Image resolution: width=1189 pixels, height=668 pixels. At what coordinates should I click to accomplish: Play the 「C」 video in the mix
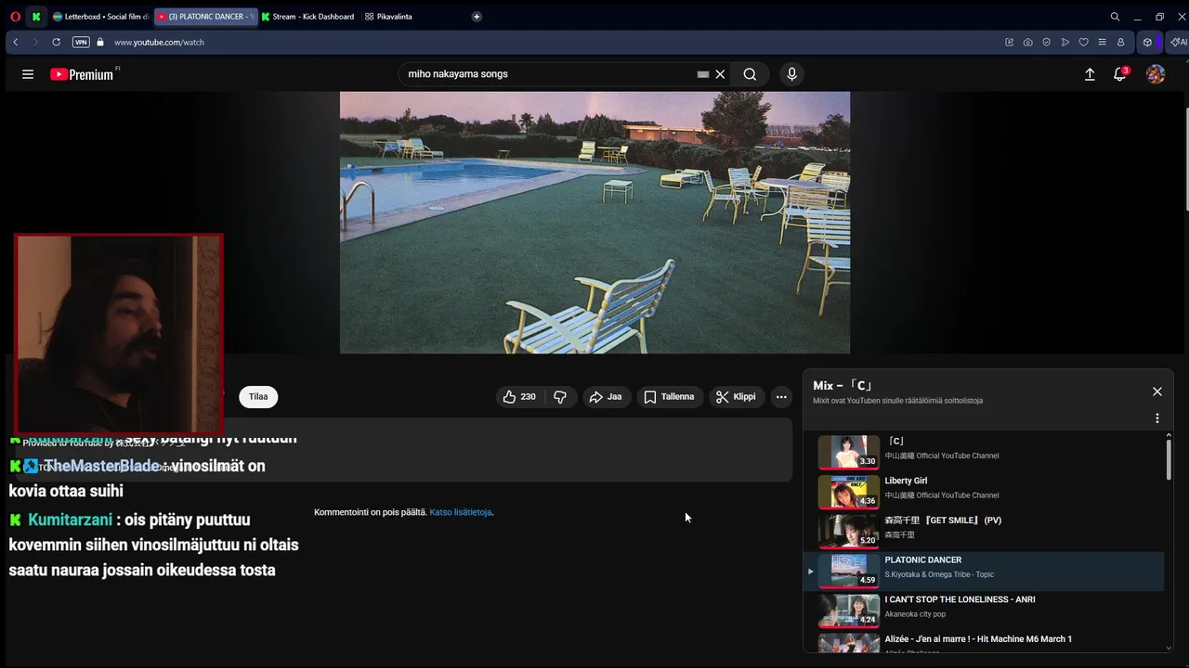(985, 452)
